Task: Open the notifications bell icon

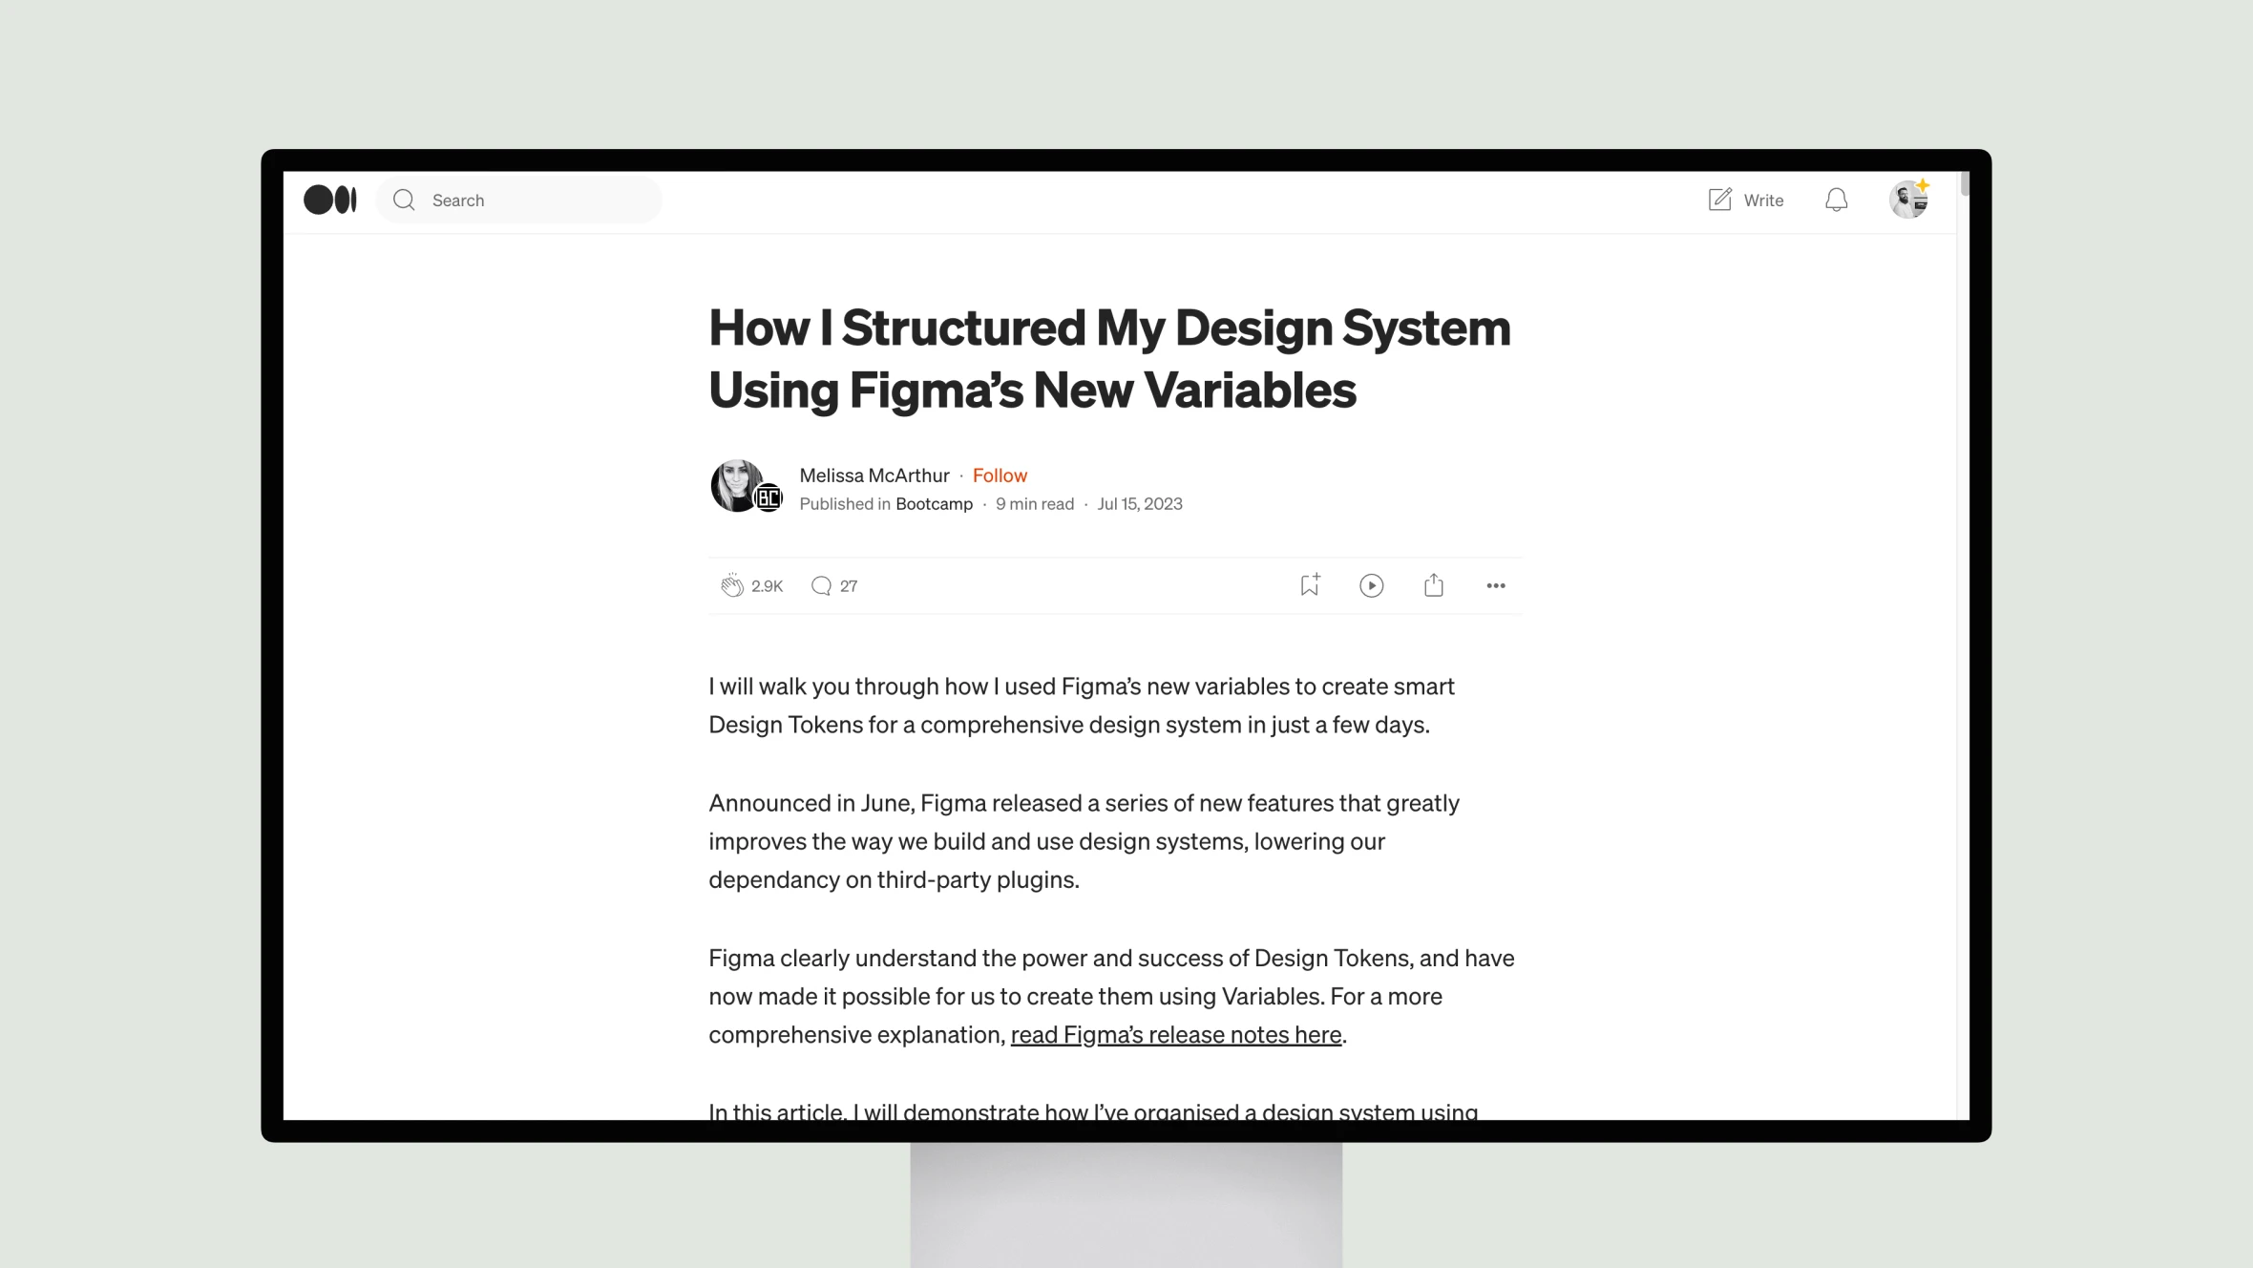Action: tap(1837, 199)
